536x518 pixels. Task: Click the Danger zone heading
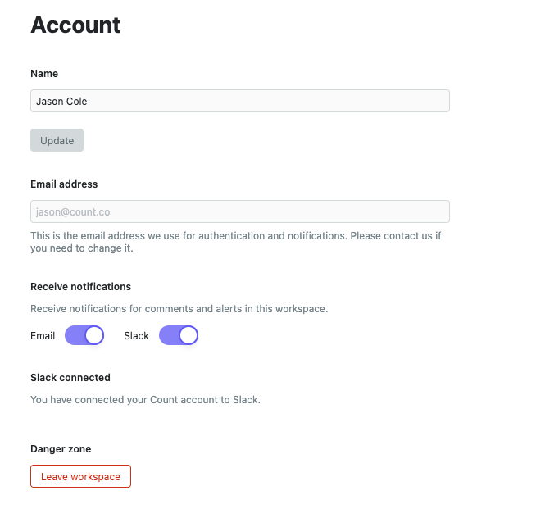tap(61, 449)
